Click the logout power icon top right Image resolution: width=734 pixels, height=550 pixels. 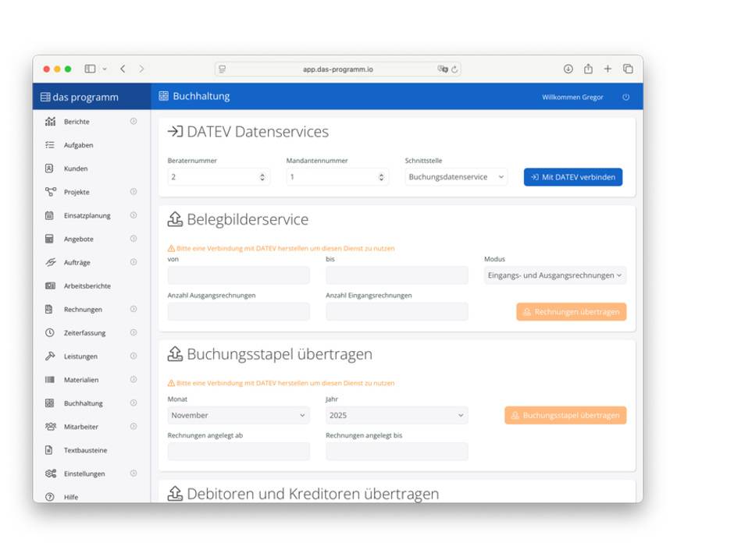[626, 97]
